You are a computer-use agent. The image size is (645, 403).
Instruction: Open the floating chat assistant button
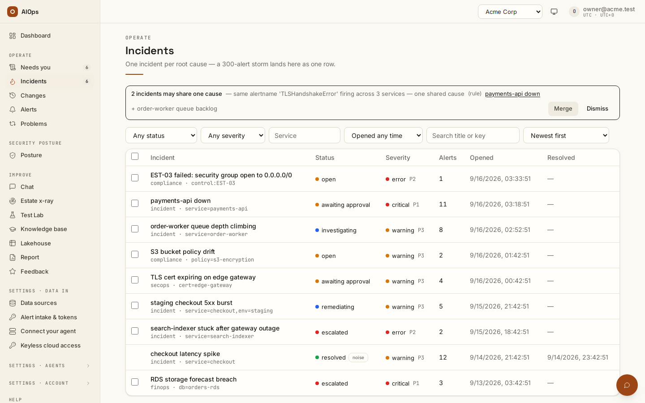[x=627, y=385]
